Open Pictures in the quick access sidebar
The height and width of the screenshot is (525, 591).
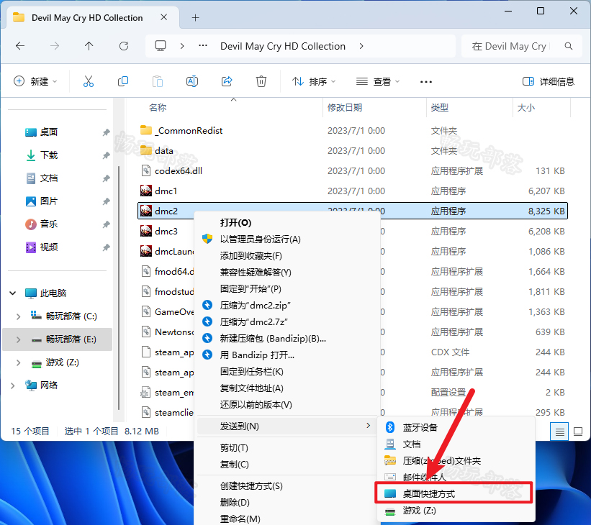coord(49,201)
